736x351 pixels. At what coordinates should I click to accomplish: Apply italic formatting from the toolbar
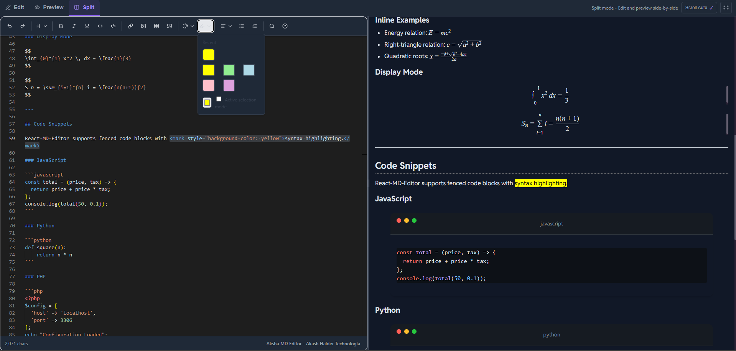click(74, 26)
